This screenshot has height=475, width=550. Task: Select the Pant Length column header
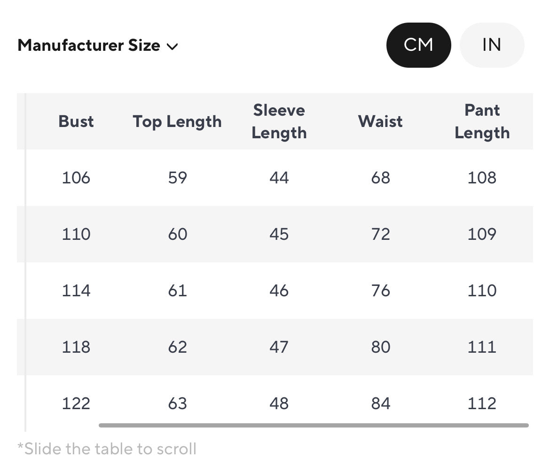point(482,121)
